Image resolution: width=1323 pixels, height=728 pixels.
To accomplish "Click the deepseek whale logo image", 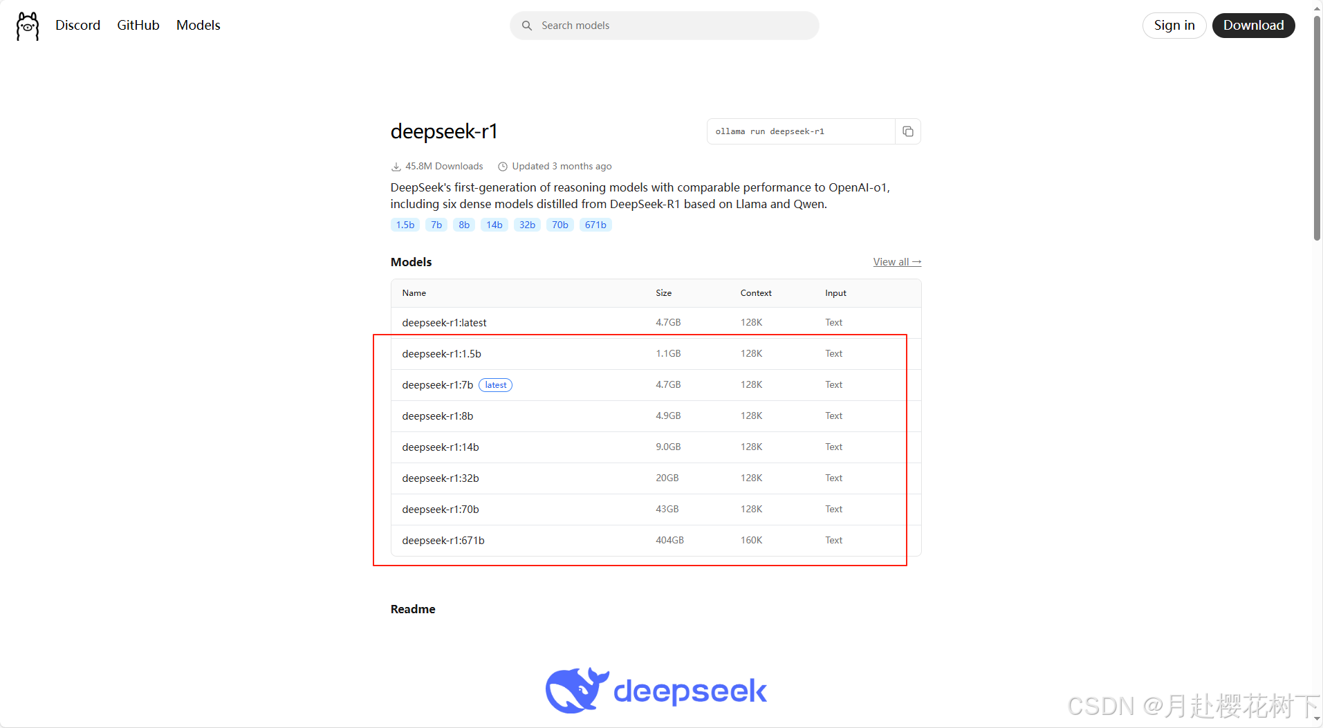I will tap(656, 690).
